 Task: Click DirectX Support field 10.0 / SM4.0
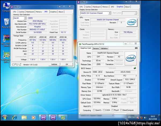(x=130, y=80)
